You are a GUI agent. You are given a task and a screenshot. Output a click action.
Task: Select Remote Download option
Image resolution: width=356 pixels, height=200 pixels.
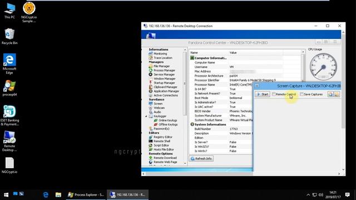pos(163,158)
